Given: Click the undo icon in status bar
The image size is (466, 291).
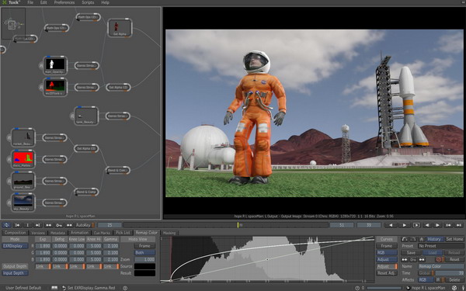Looking at the screenshot, I should pyautogui.click(x=64, y=288).
